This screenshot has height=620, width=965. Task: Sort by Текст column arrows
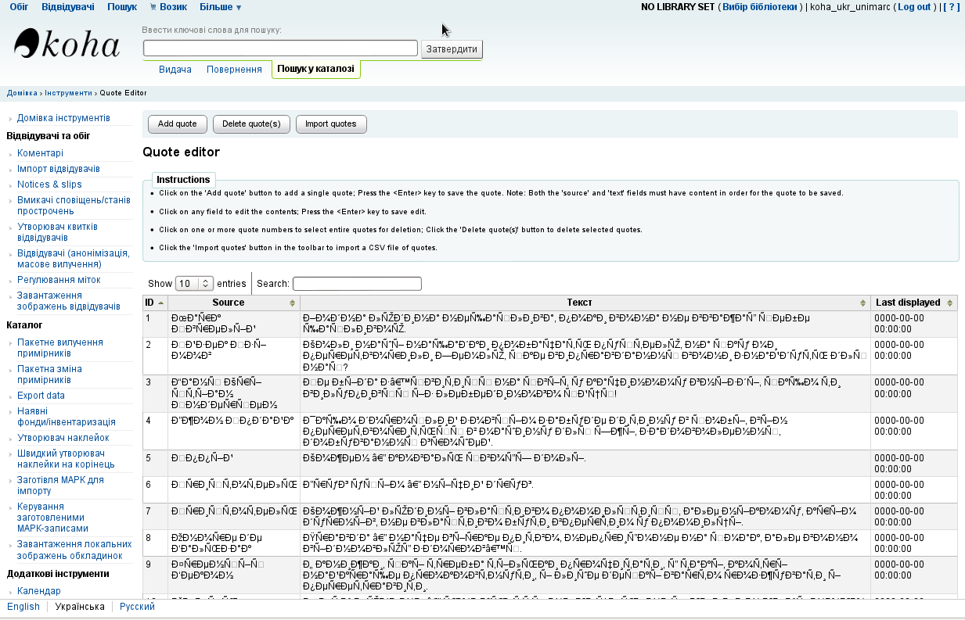pyautogui.click(x=863, y=303)
